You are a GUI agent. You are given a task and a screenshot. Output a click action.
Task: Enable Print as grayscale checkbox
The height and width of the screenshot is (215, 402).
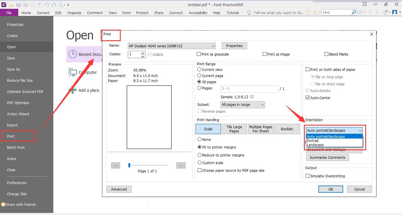(x=199, y=54)
